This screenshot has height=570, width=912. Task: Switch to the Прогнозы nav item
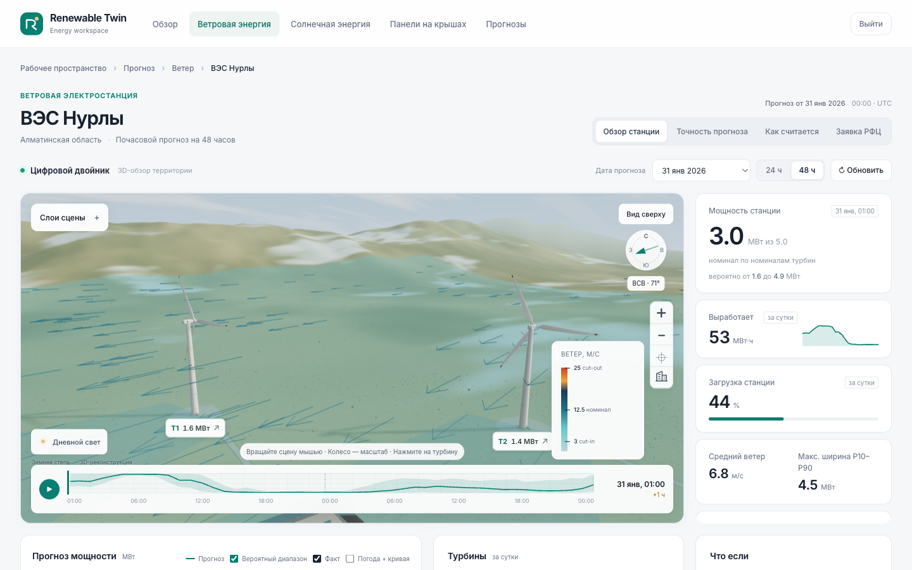pyautogui.click(x=506, y=24)
